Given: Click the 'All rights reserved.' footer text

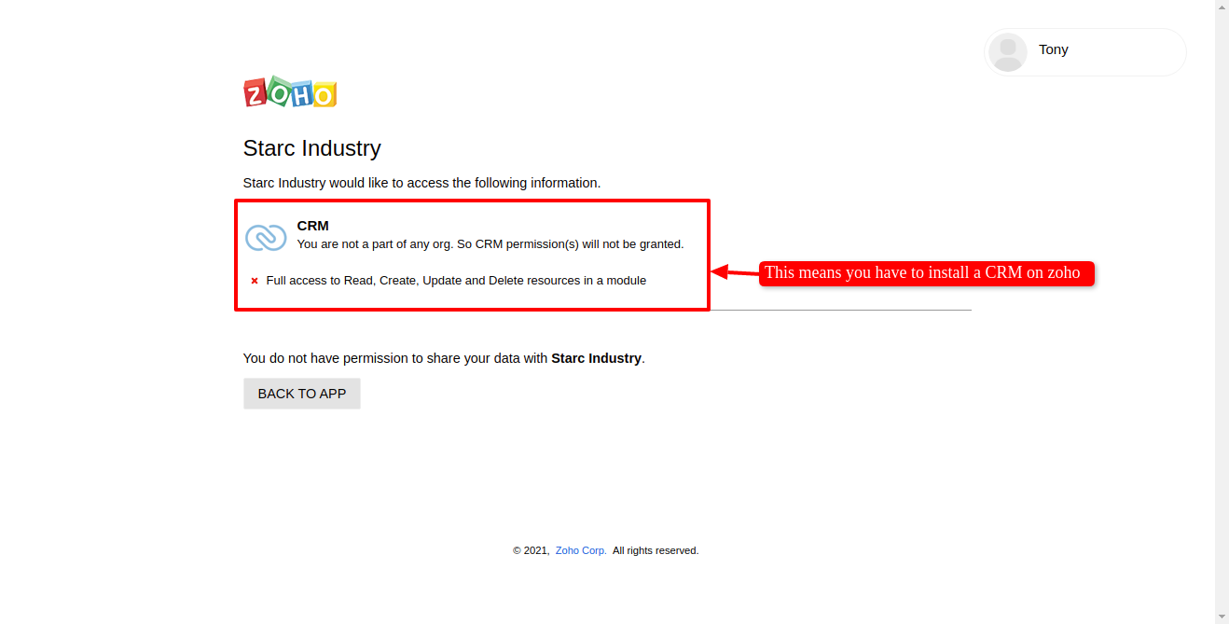Looking at the screenshot, I should coord(656,550).
